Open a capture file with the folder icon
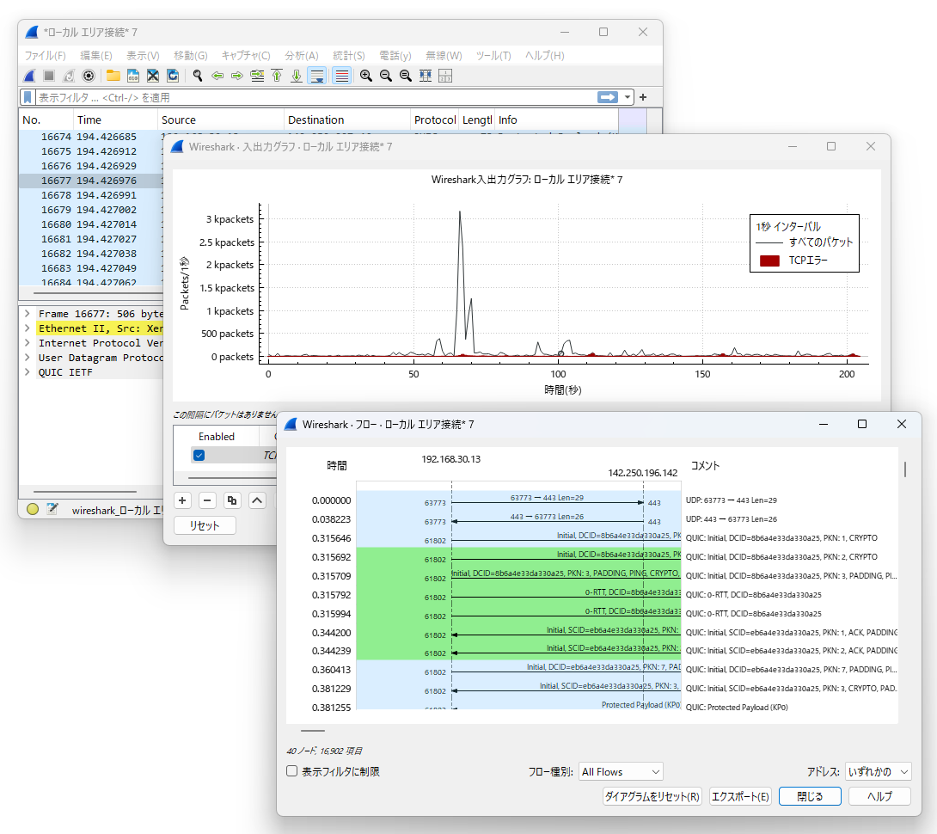The width and height of the screenshot is (937, 834). tap(113, 76)
